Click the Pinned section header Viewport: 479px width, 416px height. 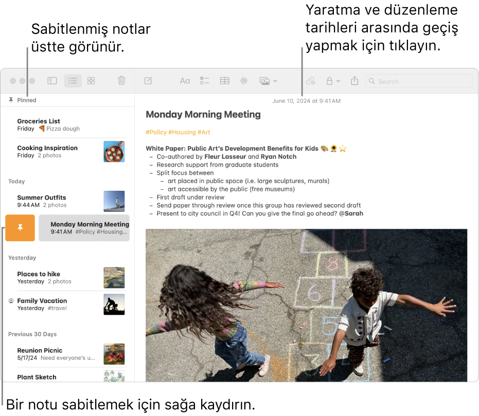[x=27, y=100]
